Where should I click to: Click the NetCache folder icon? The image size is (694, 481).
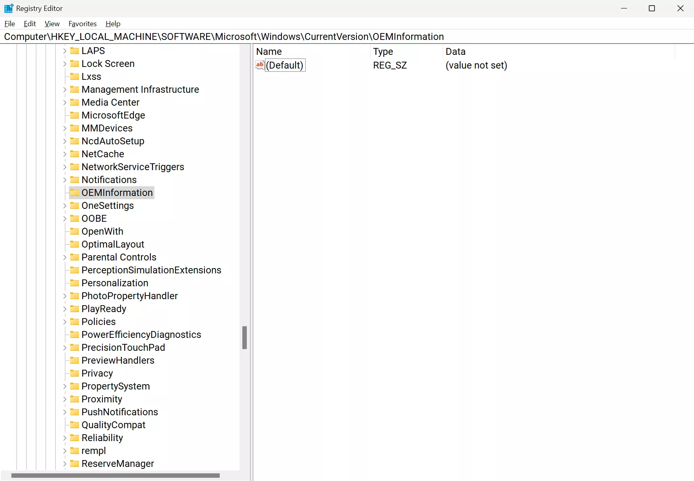click(x=75, y=154)
